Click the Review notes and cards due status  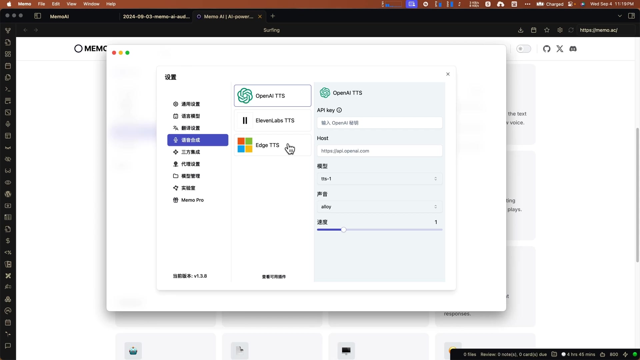514,354
